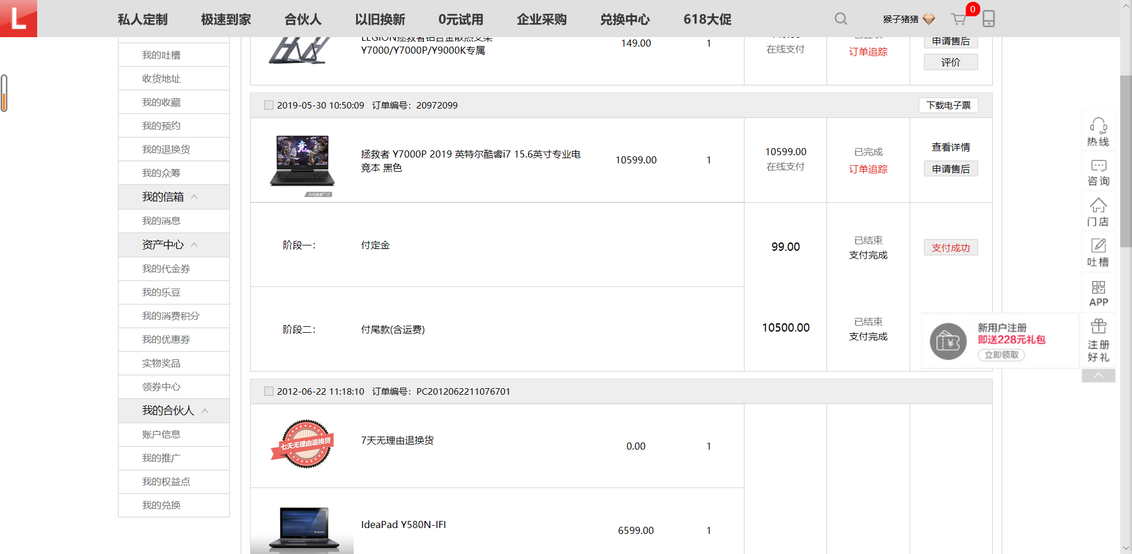Click 立即领取 in the new user promo
The height and width of the screenshot is (554, 1132).
1001,355
